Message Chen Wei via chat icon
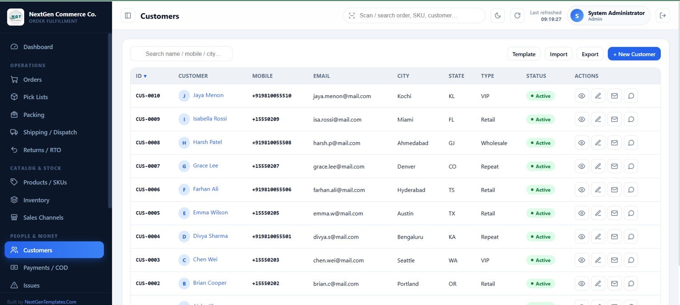Viewport: 680px width, 305px height. coord(631,260)
